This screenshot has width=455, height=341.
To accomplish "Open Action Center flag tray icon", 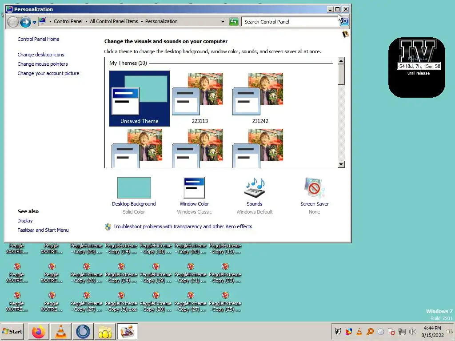I will tap(391, 331).
